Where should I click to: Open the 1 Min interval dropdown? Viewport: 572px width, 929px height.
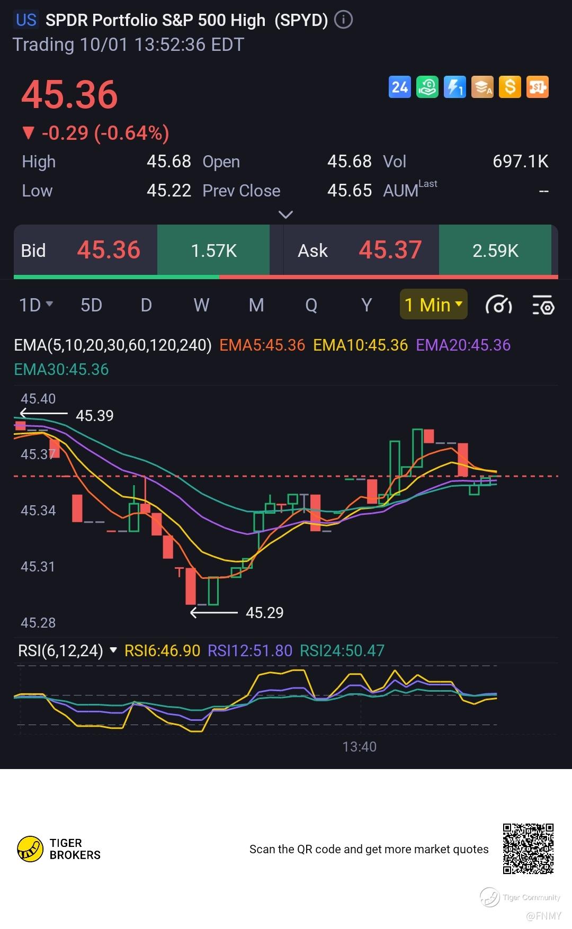click(433, 305)
